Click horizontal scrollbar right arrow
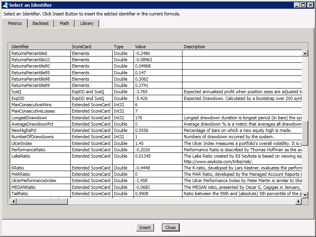The height and width of the screenshot is (237, 316). point(299,201)
